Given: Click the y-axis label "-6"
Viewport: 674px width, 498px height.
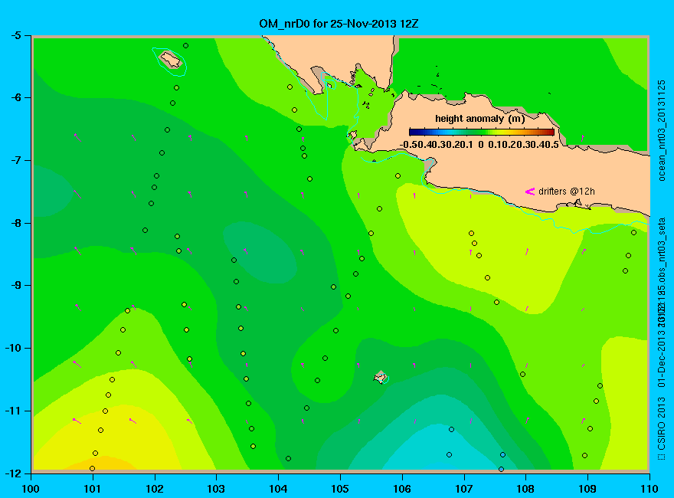Looking at the screenshot, I should pyautogui.click(x=15, y=97).
